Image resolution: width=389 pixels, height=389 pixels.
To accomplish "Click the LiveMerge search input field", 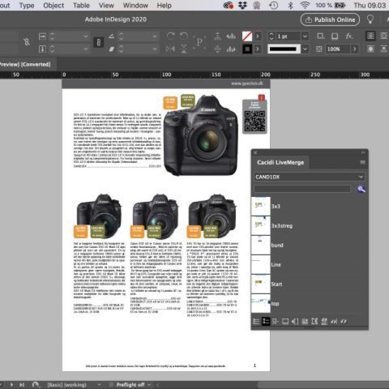I will [302, 189].
